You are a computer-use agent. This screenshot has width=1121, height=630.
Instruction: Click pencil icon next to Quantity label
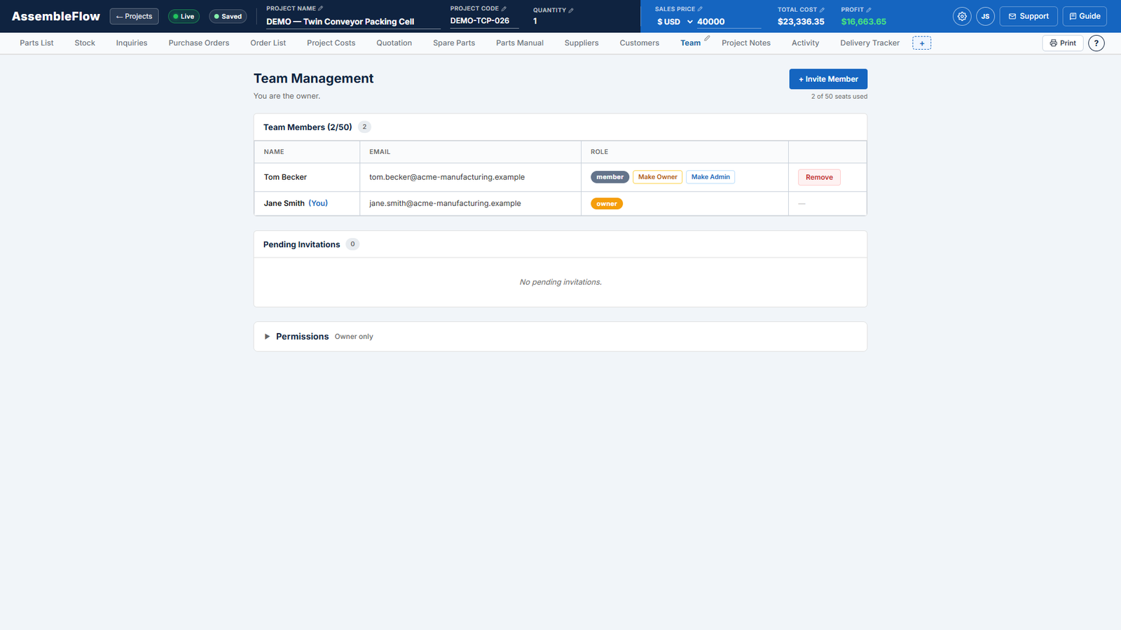tap(571, 10)
